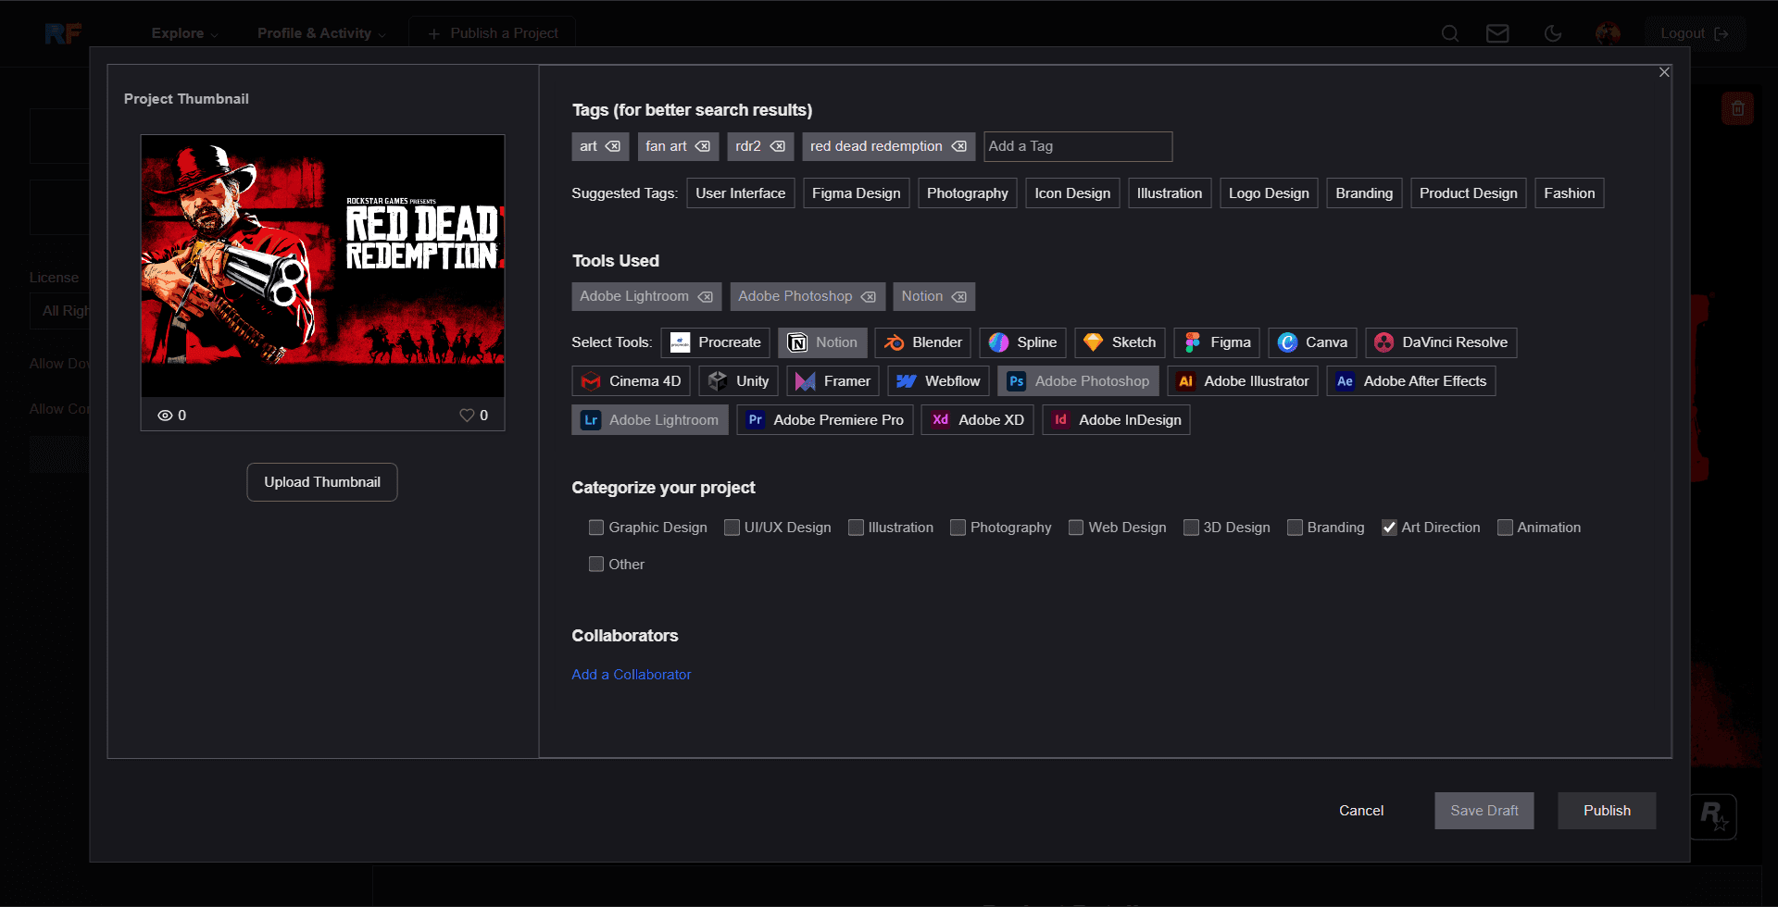Check the Branding category

click(1295, 528)
